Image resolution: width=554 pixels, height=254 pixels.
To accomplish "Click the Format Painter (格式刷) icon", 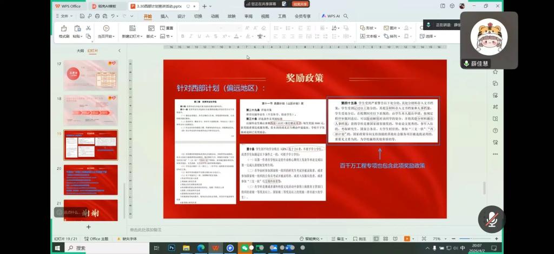I will click(64, 28).
